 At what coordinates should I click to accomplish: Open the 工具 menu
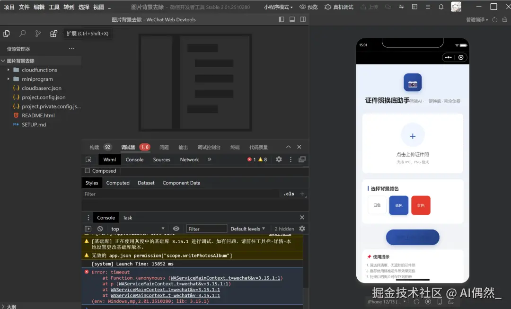click(x=54, y=7)
